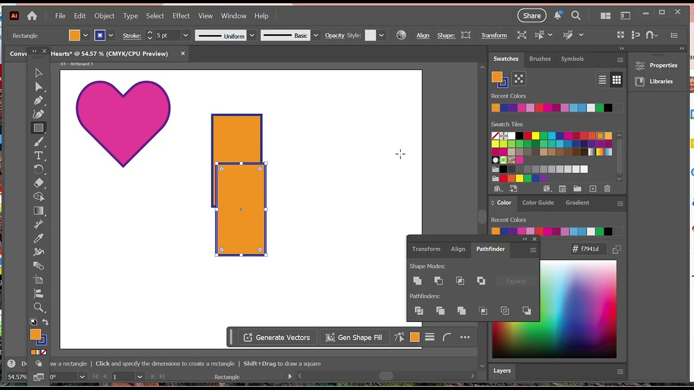Select the Selection tool arrow
The height and width of the screenshot is (390, 694).
[38, 73]
